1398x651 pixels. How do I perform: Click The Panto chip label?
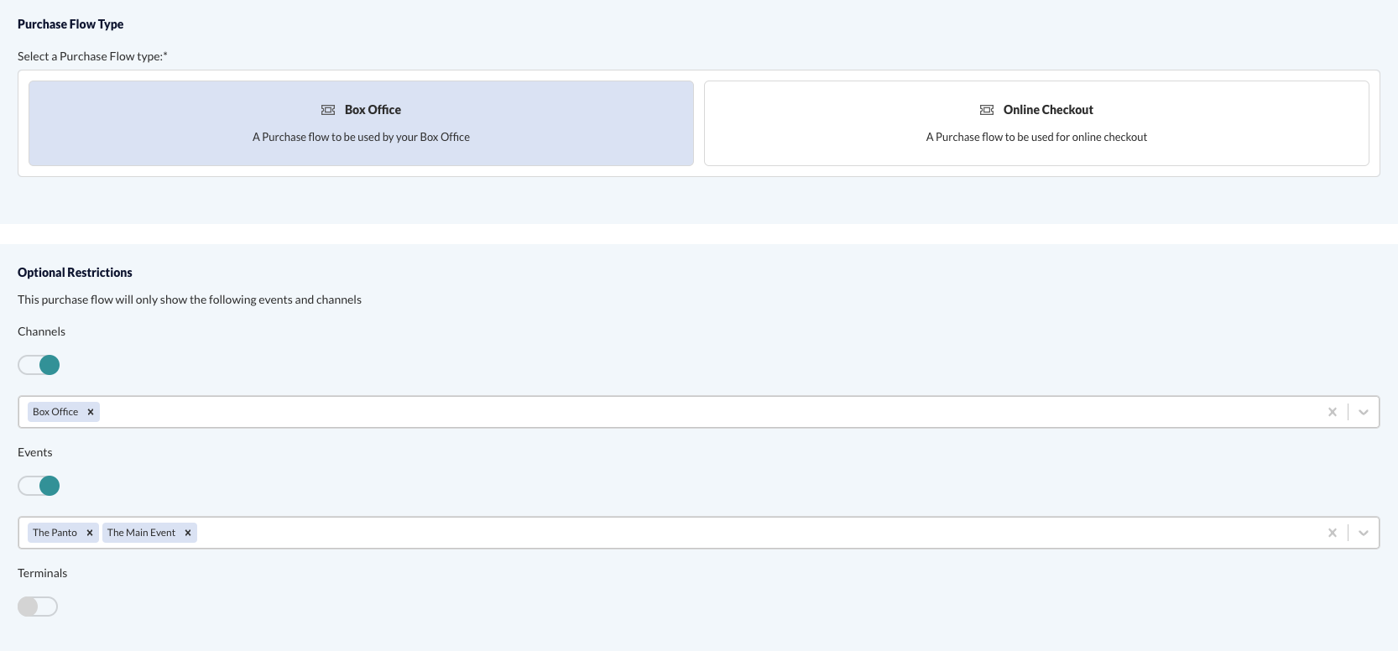point(55,533)
